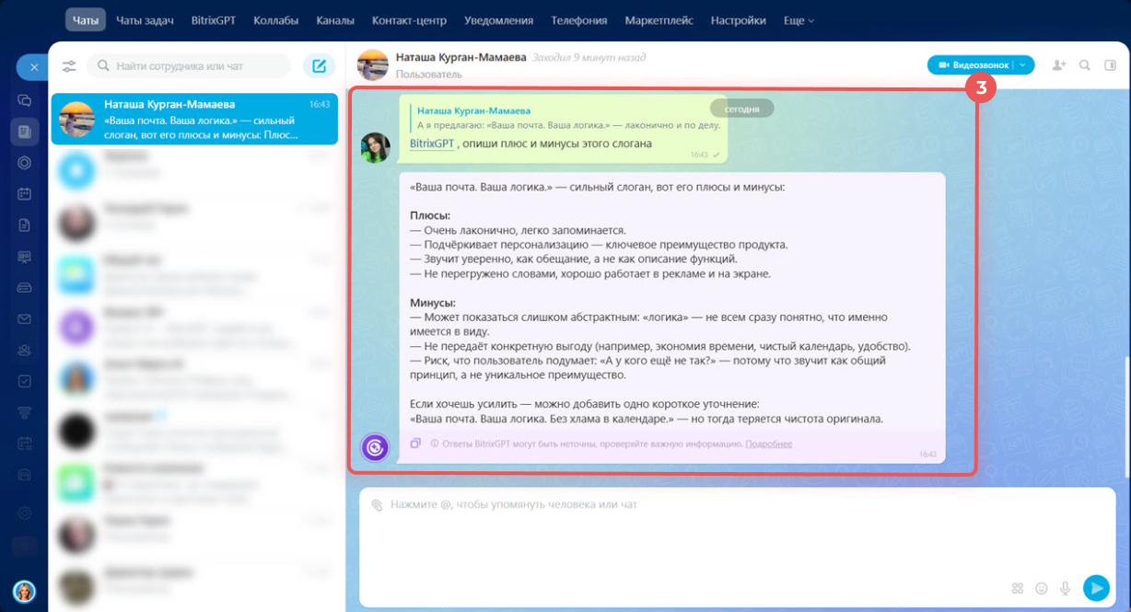
Task: Open the emoji smiley picker
Action: [1042, 588]
